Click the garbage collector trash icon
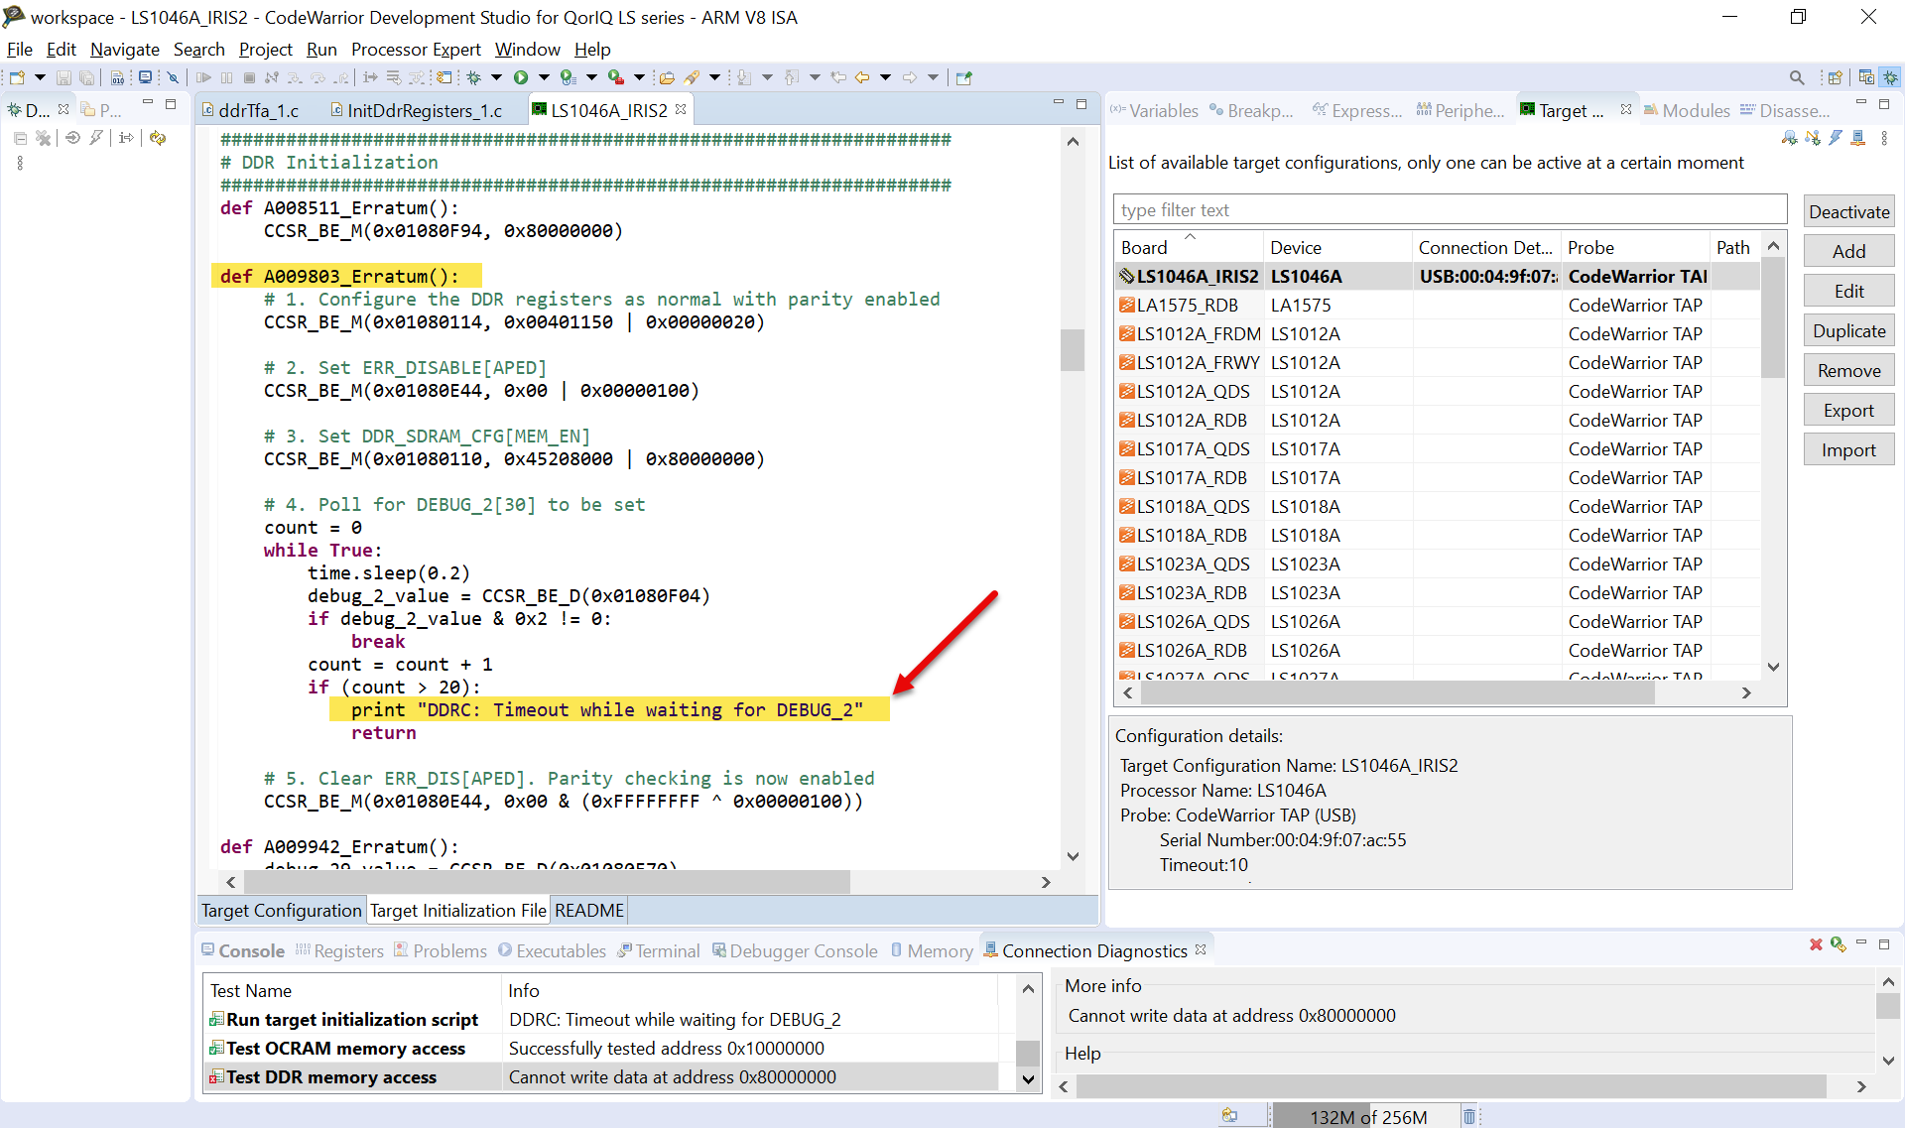 pyautogui.click(x=1468, y=1116)
